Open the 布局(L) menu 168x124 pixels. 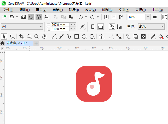(x=58, y=10)
